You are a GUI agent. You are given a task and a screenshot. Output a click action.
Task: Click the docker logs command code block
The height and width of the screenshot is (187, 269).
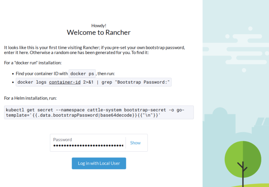[94, 82]
